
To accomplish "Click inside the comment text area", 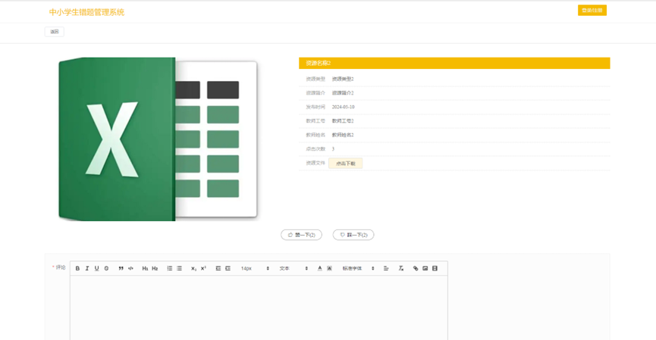I will pyautogui.click(x=259, y=308).
